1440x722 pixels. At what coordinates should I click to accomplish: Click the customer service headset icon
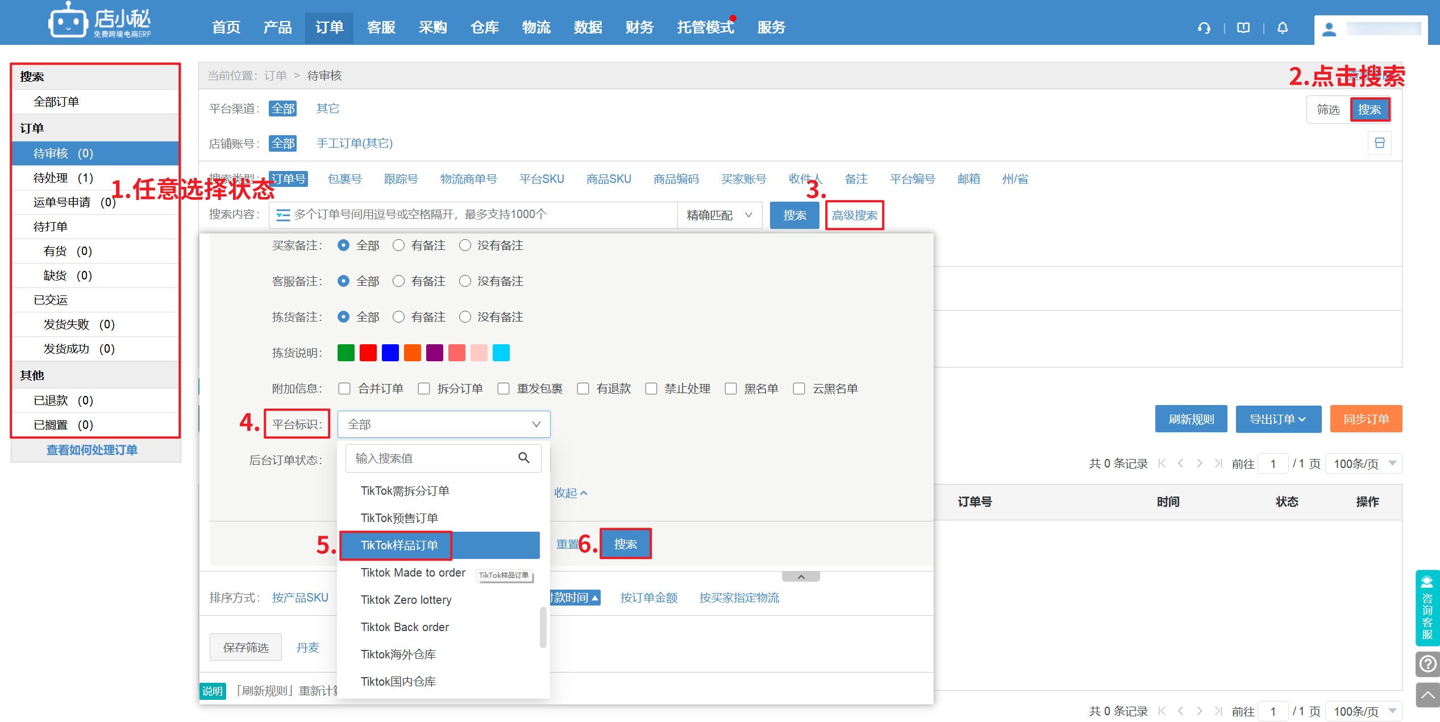[1204, 28]
